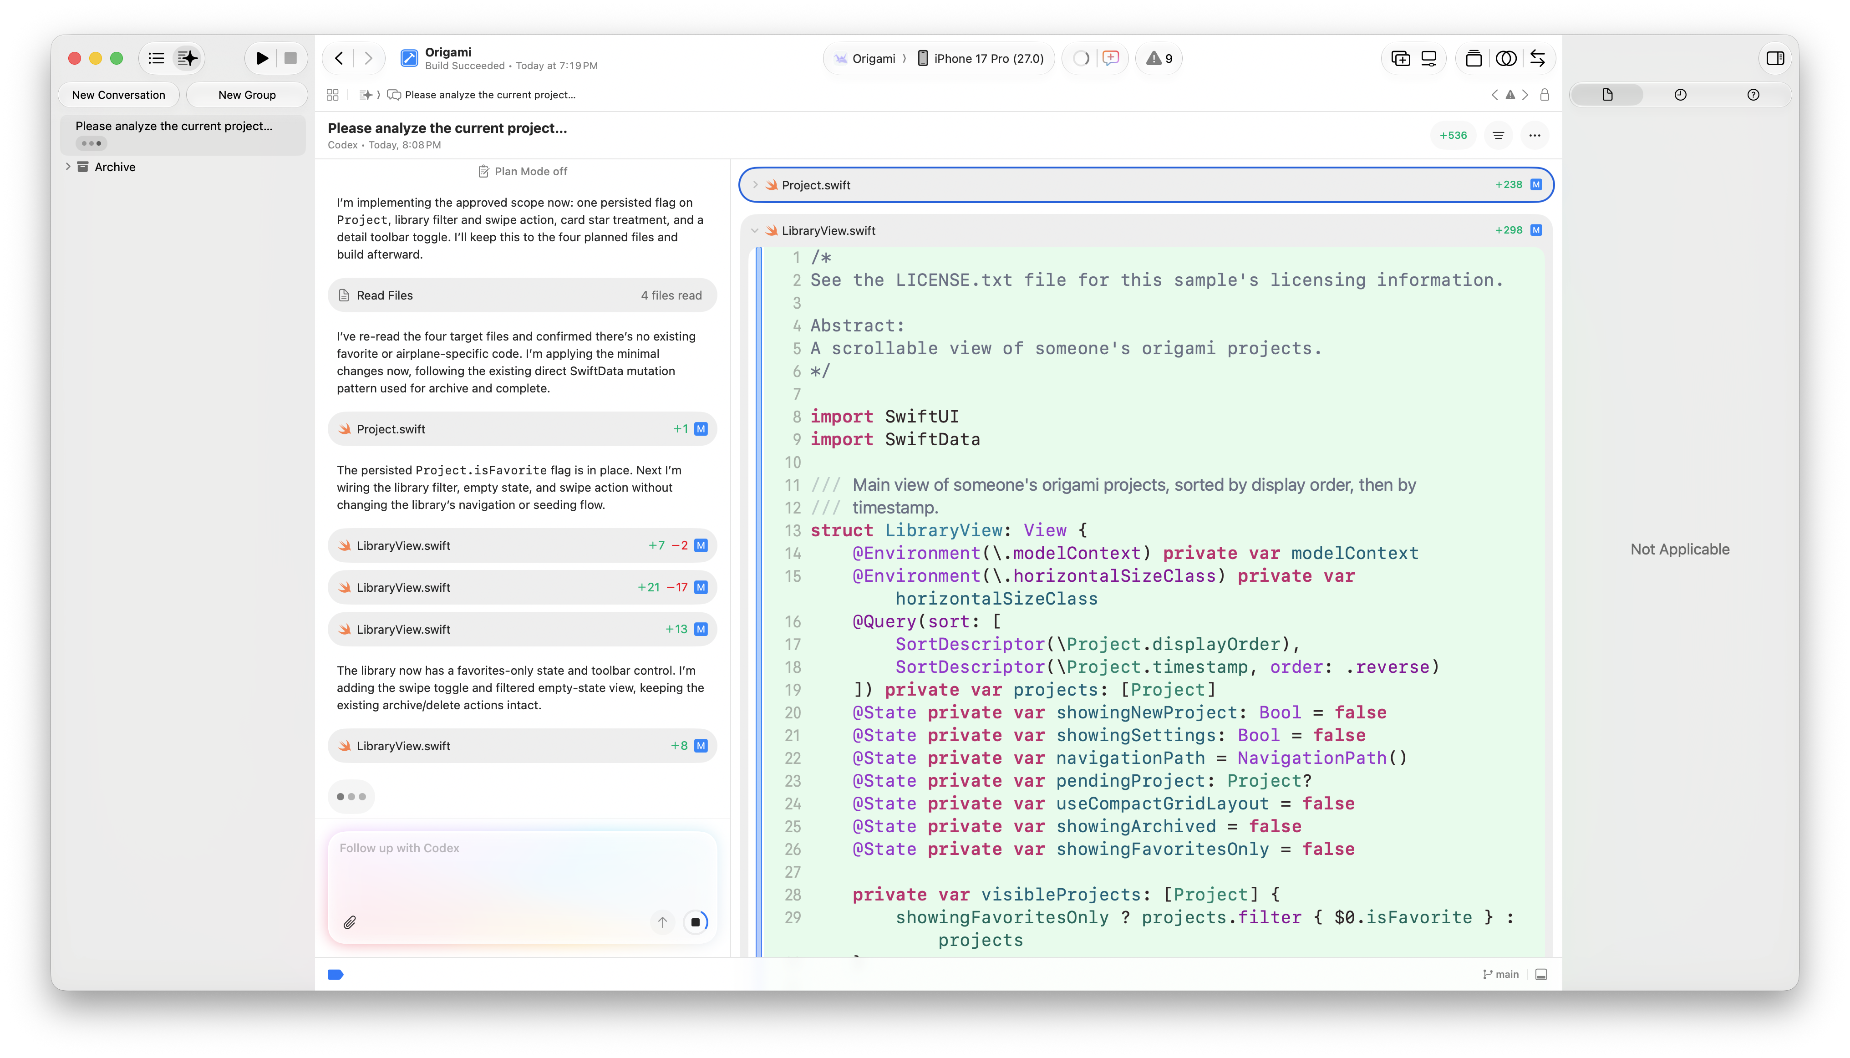Click the lock icon in editor jump bar
Image resolution: width=1850 pixels, height=1058 pixels.
1545,95
